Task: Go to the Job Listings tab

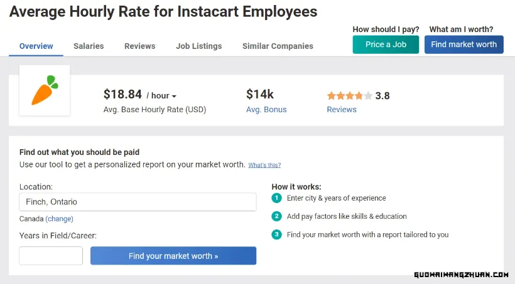Action: (199, 46)
